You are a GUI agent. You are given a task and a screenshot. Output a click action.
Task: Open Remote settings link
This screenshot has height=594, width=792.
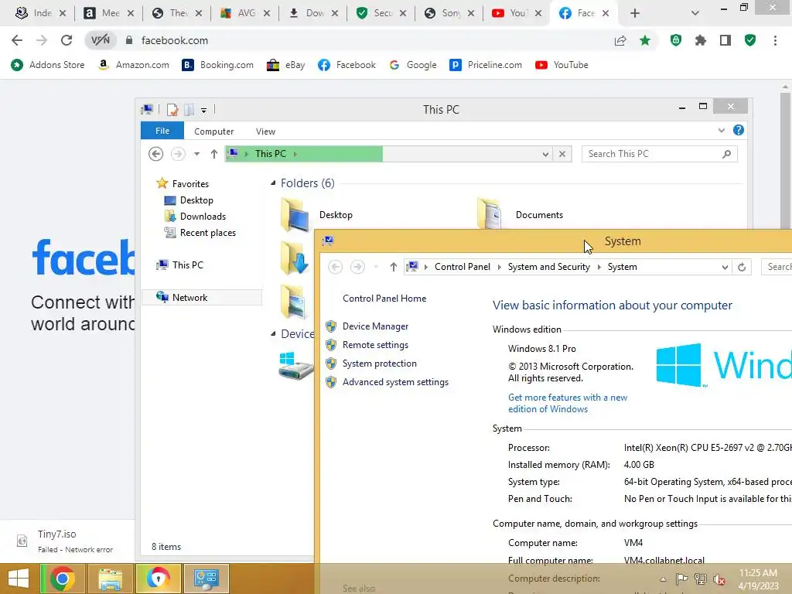pos(375,345)
